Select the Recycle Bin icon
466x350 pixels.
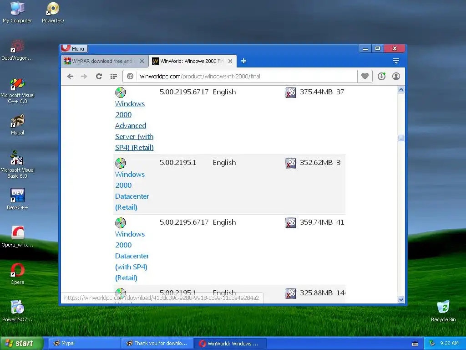point(443,311)
